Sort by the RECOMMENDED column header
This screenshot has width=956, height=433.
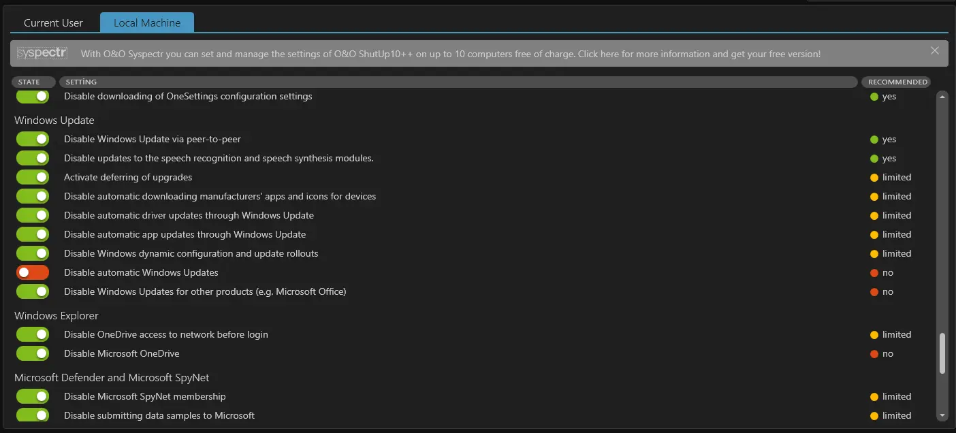coord(897,82)
